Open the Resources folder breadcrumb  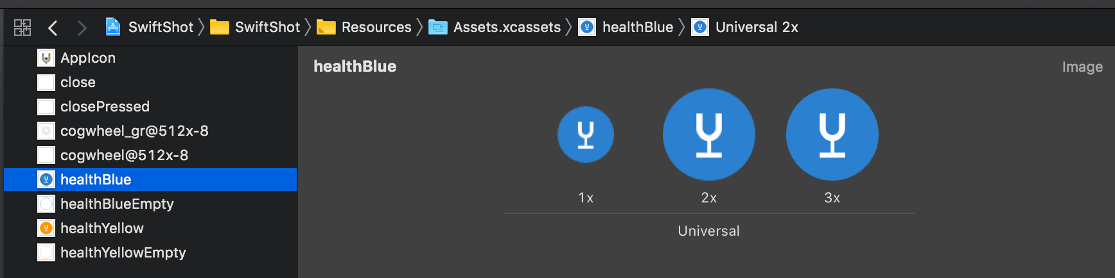(x=364, y=27)
